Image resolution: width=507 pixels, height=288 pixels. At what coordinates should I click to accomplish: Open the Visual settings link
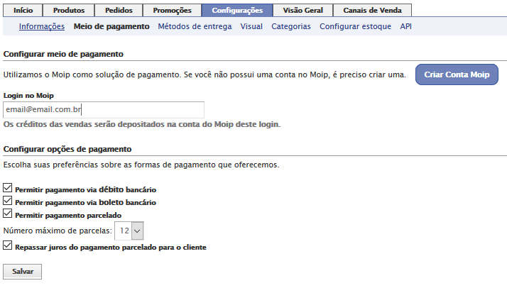(251, 26)
